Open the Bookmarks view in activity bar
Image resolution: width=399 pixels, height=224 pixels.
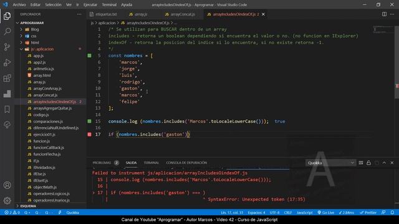click(7, 110)
